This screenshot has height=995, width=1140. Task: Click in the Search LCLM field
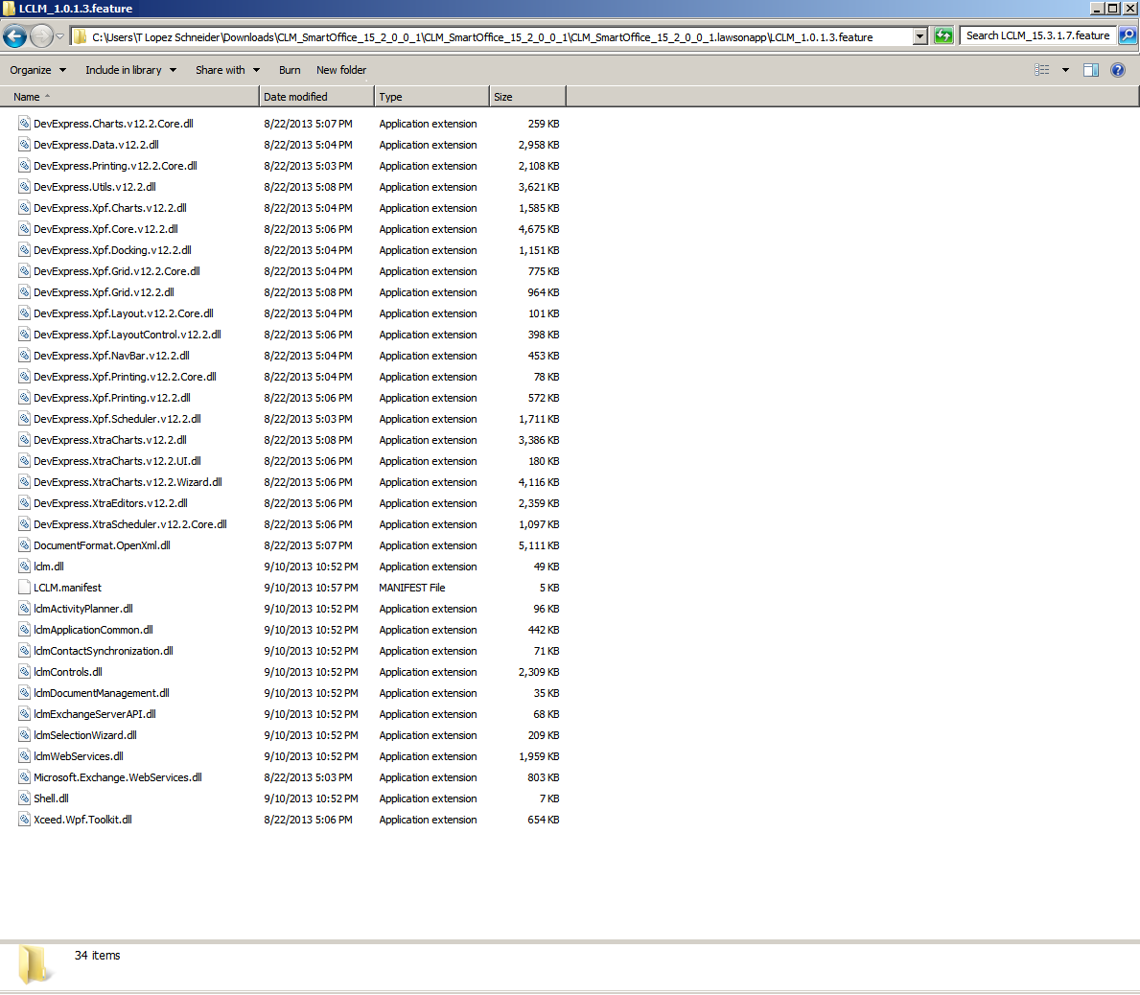[x=1037, y=35]
